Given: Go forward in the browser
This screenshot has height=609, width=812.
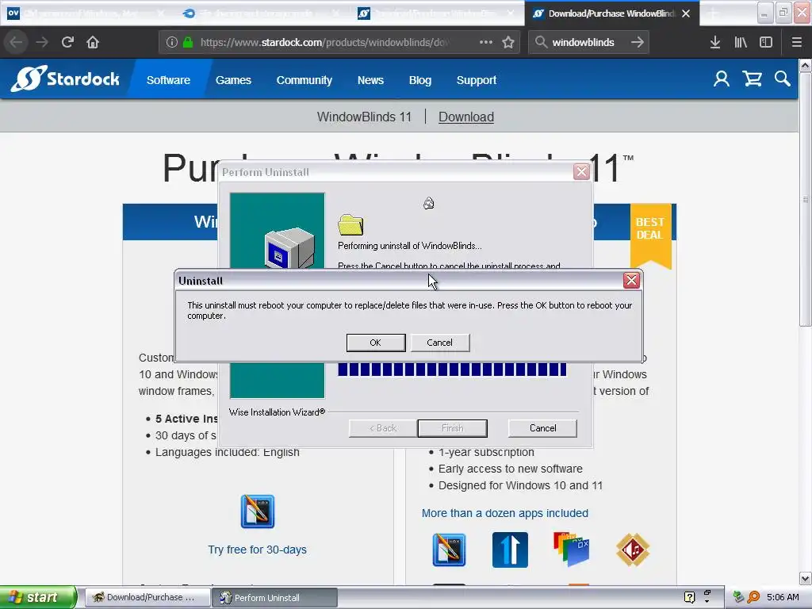Looking at the screenshot, I should coord(42,42).
